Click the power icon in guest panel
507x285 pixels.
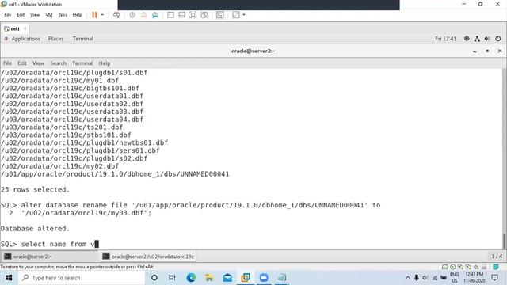pyautogui.click(x=498, y=39)
